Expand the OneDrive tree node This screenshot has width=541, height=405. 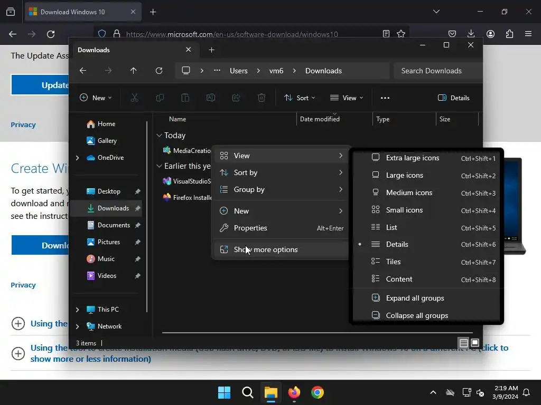[x=77, y=158]
